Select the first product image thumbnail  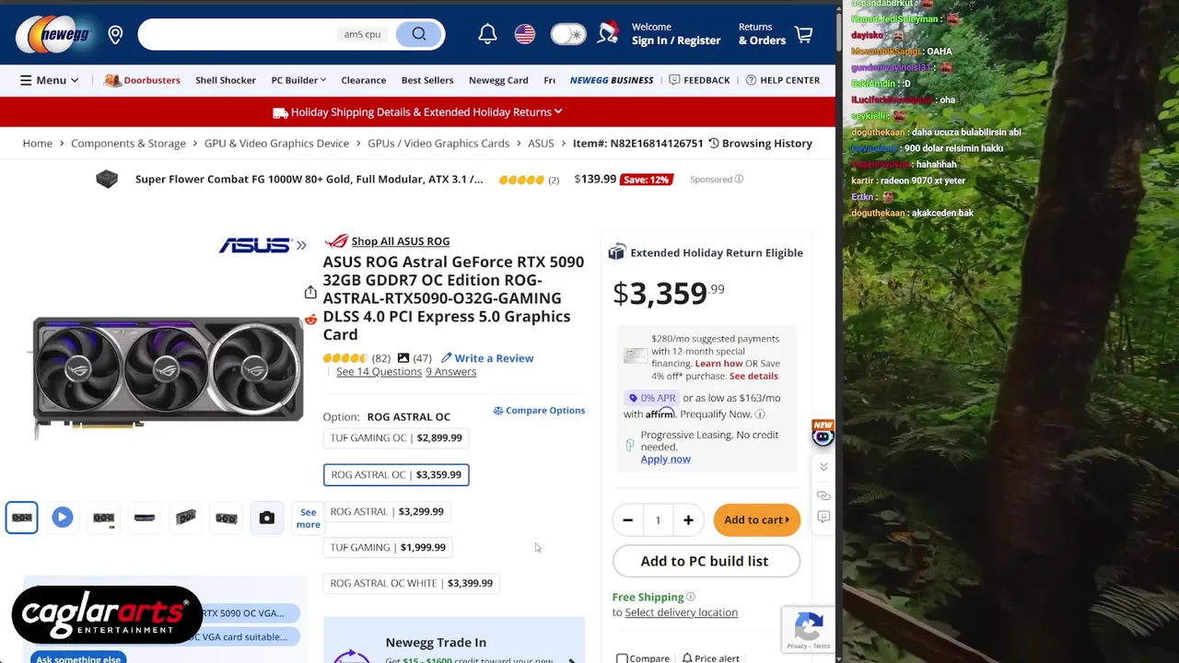point(21,518)
